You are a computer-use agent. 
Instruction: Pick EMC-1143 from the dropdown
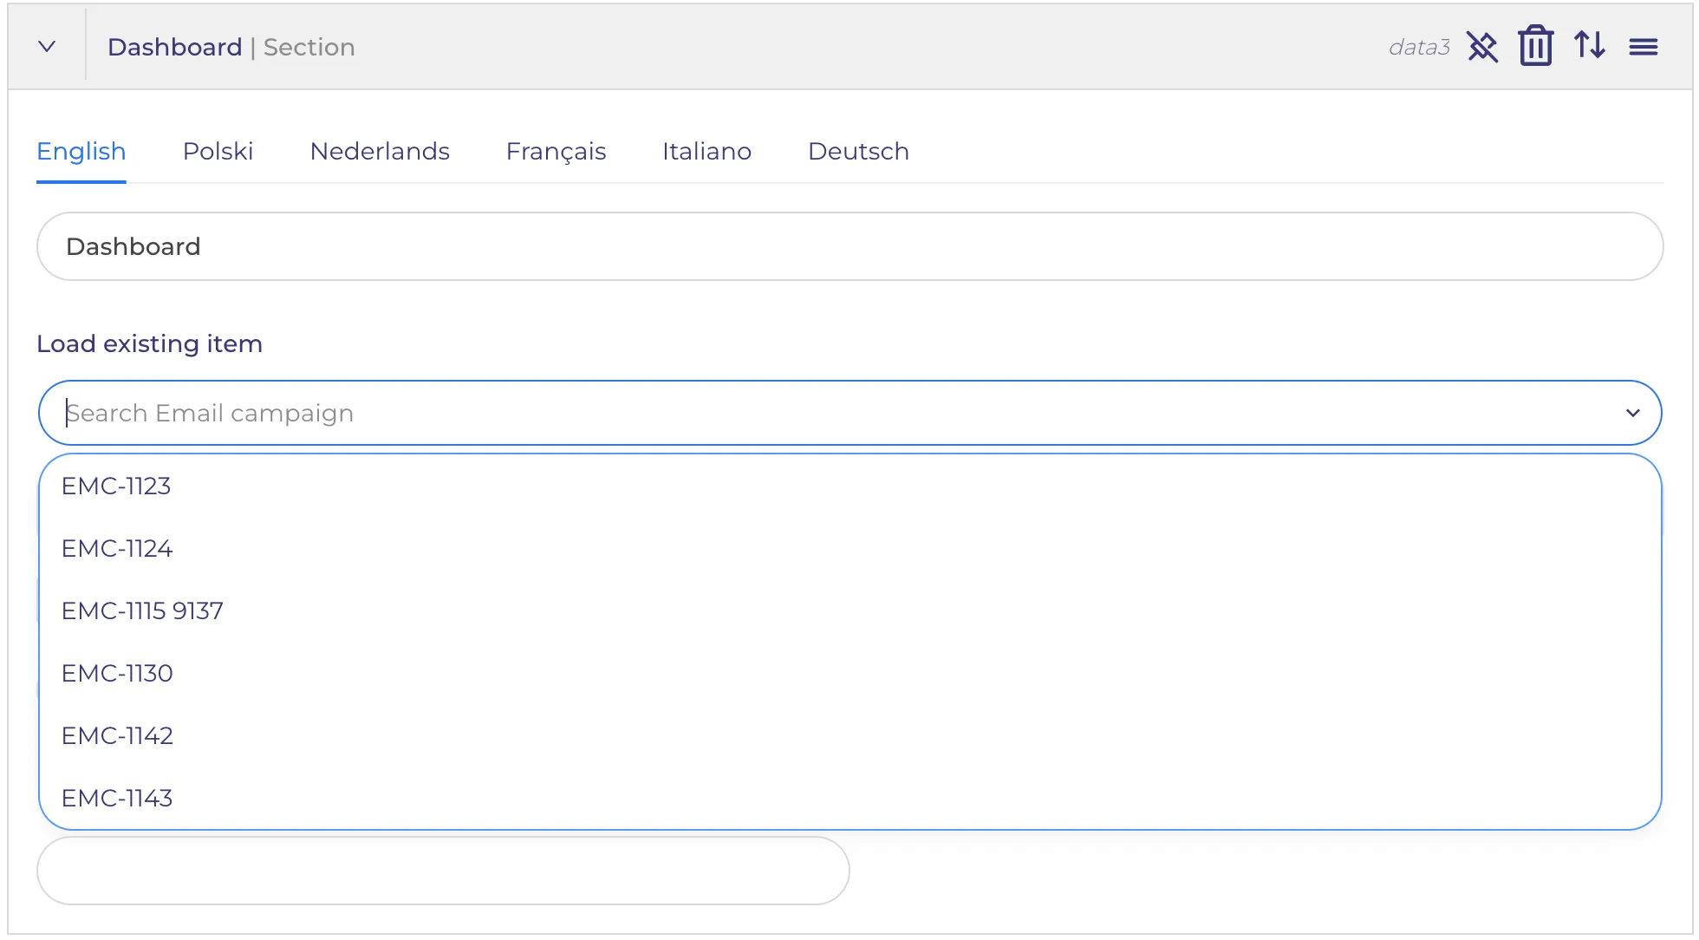[x=849, y=798]
